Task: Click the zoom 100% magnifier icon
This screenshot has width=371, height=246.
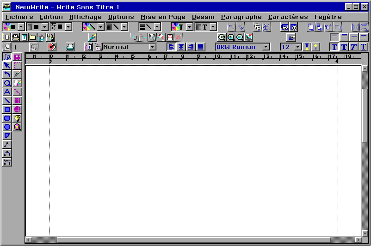Action: click(222, 37)
